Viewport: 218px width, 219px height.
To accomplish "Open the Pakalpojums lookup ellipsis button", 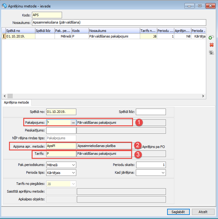I will tap(73, 123).
